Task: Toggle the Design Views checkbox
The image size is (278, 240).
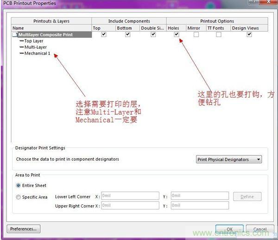Action: (249, 34)
